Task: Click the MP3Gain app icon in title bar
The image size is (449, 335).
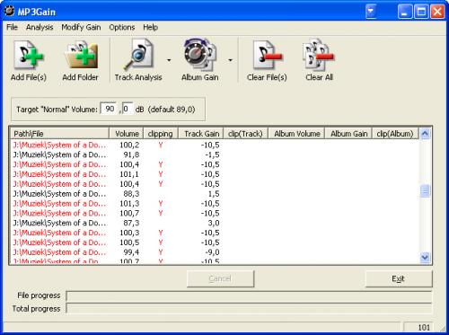Action: [x=9, y=11]
